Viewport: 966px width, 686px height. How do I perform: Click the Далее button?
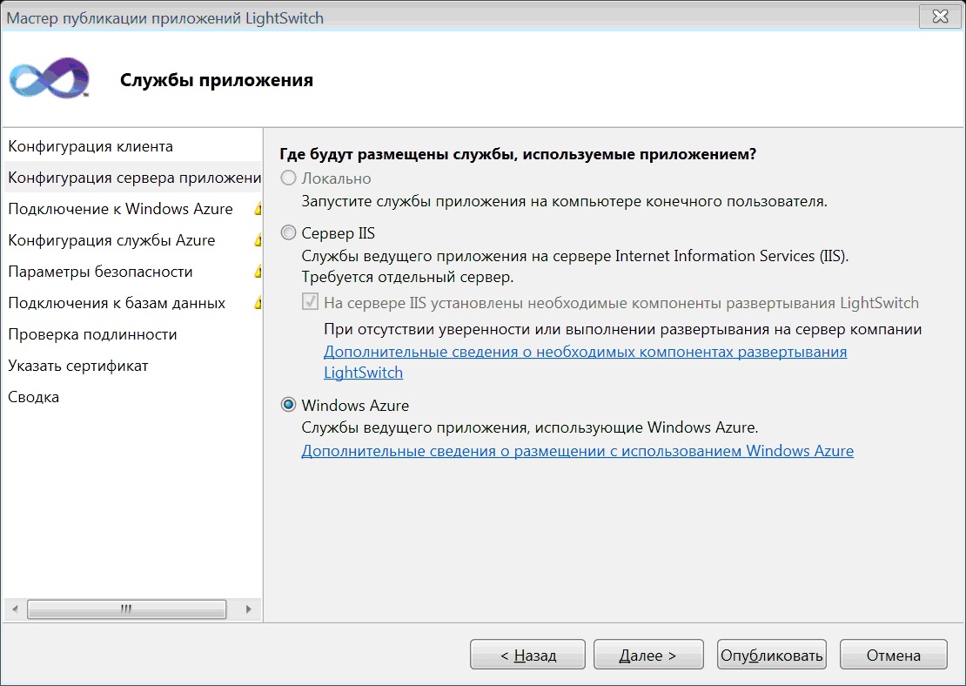coord(648,655)
